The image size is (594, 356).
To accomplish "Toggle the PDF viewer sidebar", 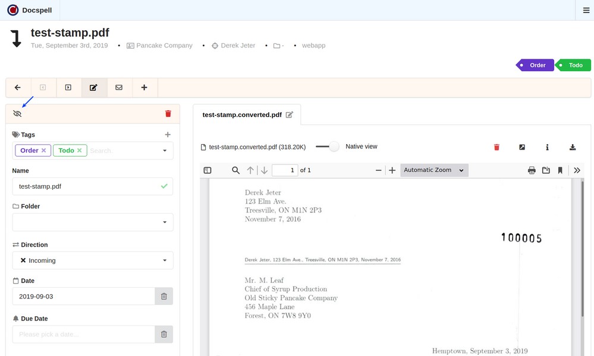I will click(208, 170).
